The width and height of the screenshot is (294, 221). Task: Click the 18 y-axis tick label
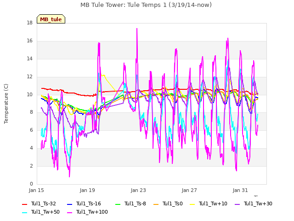point(29,23)
